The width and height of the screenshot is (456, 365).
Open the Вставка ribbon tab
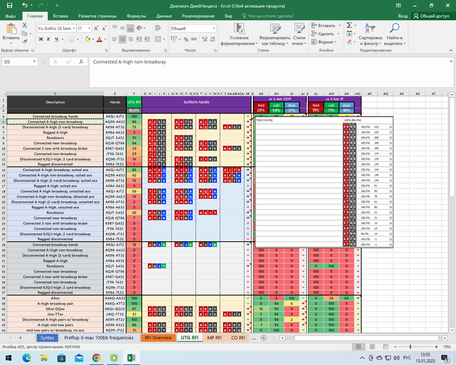[61, 16]
